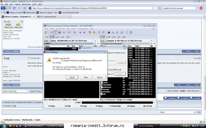This screenshot has width=206, height=128.
Task: Open Total Commander Commands menu
Action: (60, 29)
